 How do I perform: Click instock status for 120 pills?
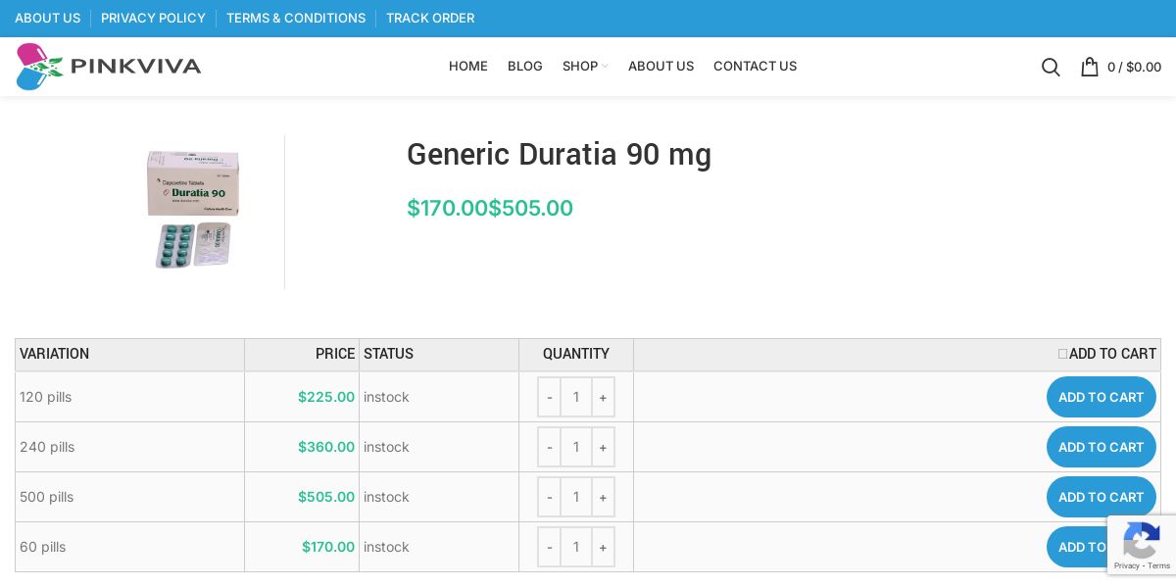click(x=386, y=397)
